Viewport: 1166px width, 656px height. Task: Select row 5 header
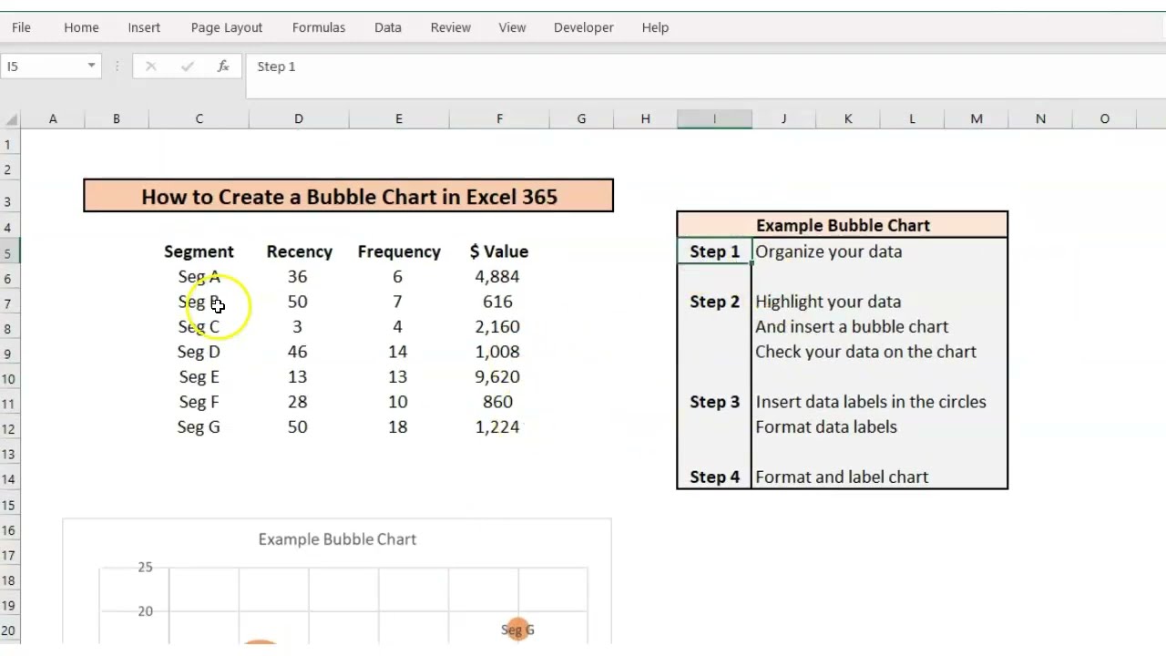point(9,252)
